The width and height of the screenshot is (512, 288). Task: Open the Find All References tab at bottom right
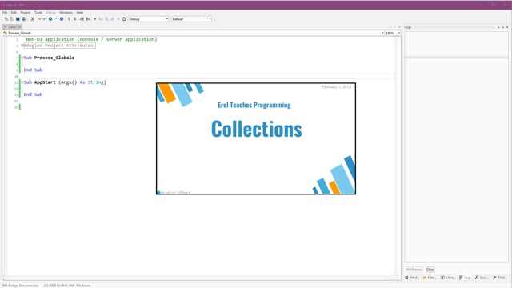500,278
